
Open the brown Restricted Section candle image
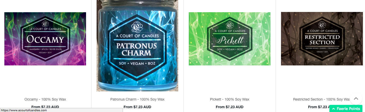pyautogui.click(x=322, y=39)
